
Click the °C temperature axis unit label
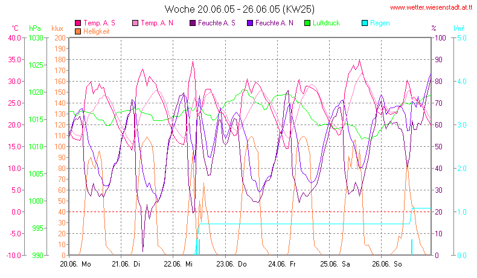coord(15,28)
